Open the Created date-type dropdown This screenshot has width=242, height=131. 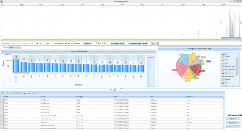click(x=88, y=44)
